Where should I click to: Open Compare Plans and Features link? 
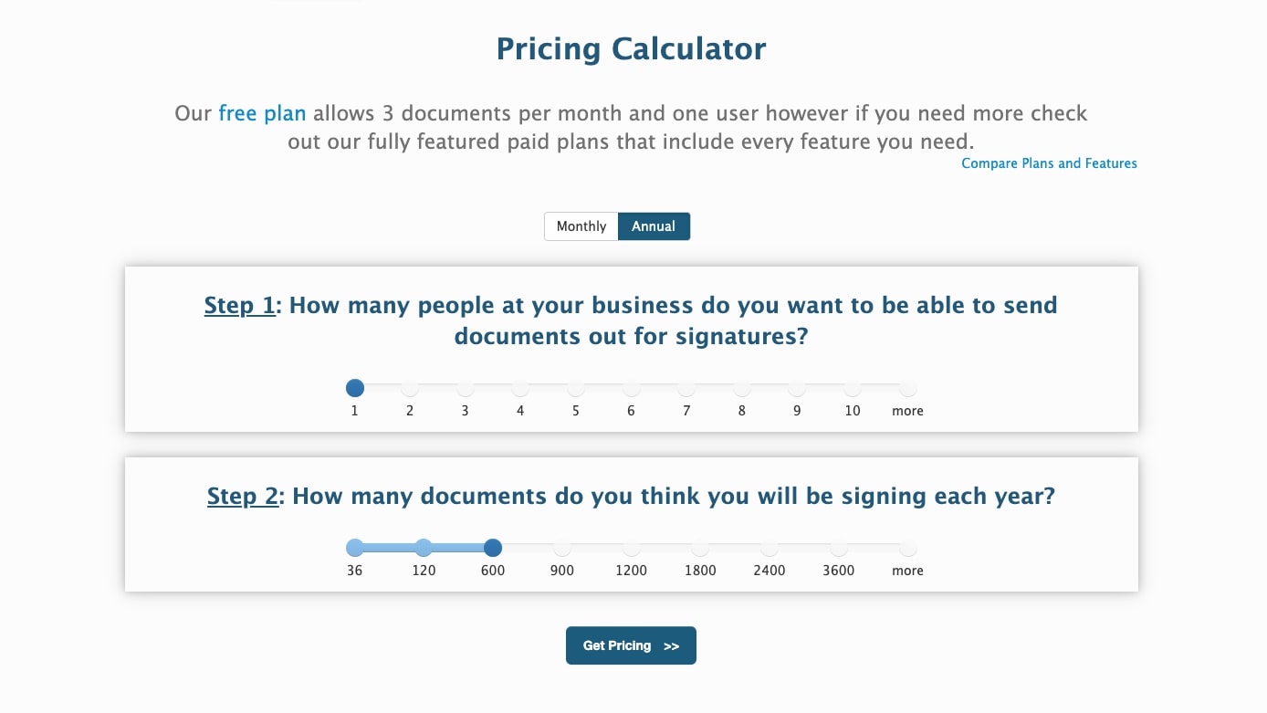click(1049, 163)
